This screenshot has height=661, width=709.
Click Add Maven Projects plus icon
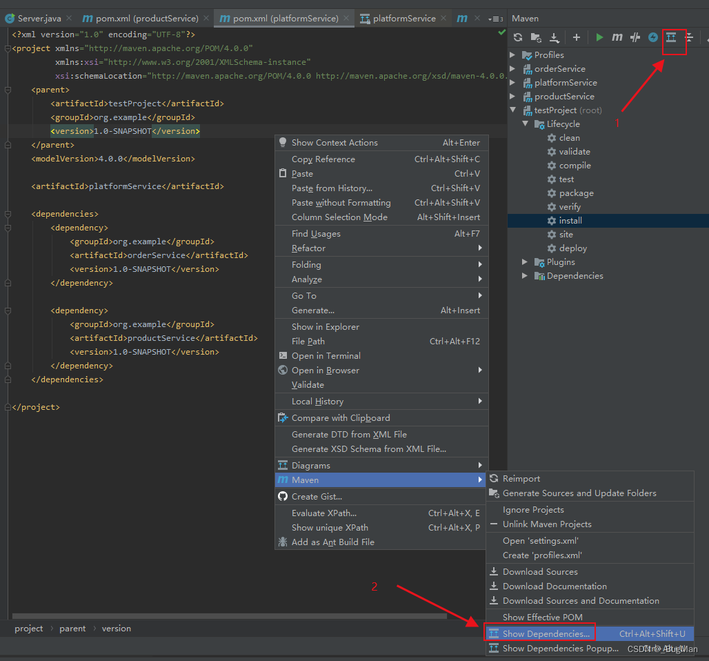coord(575,37)
